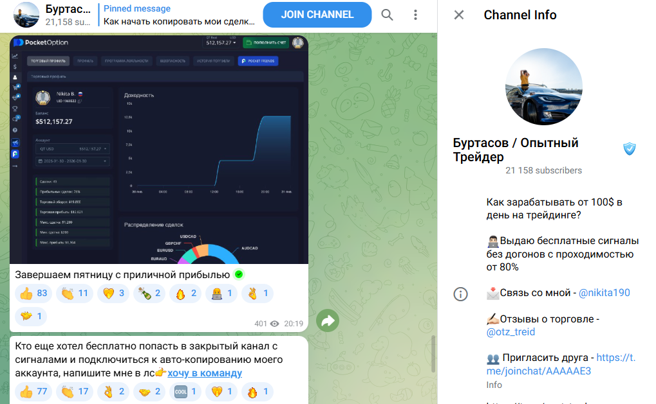This screenshot has height=404, width=656.
Task: Open the three-dot more options menu
Action: [415, 15]
